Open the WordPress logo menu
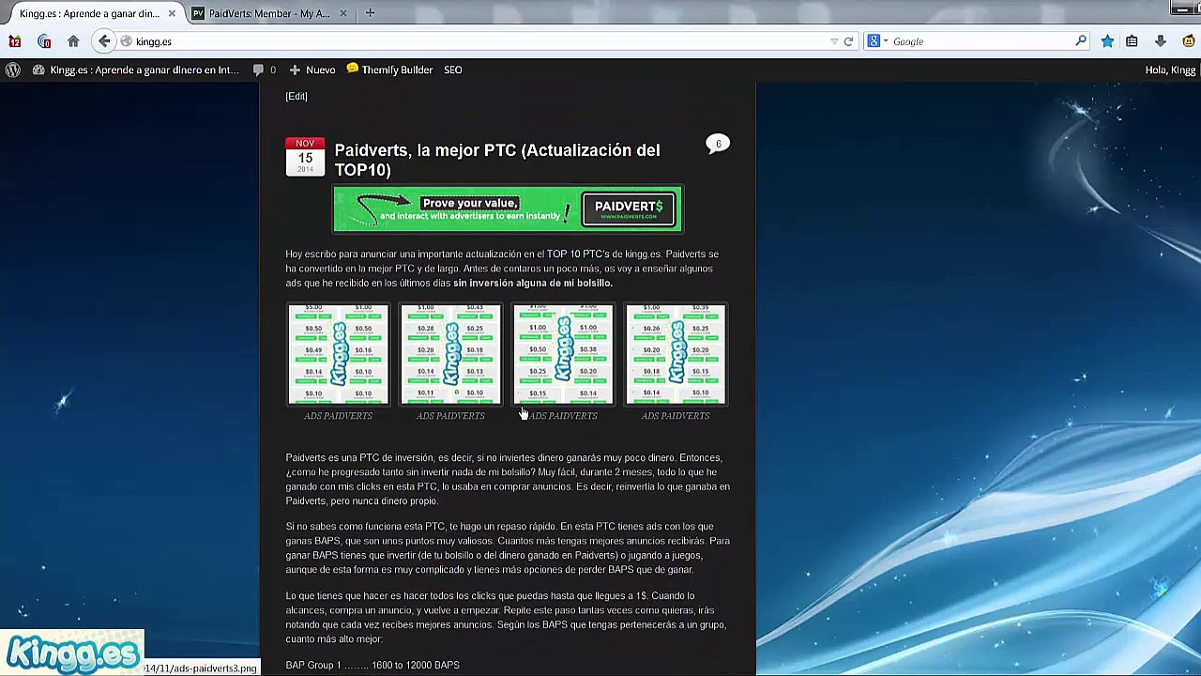Screen dimensions: 1201x676 click(x=13, y=69)
